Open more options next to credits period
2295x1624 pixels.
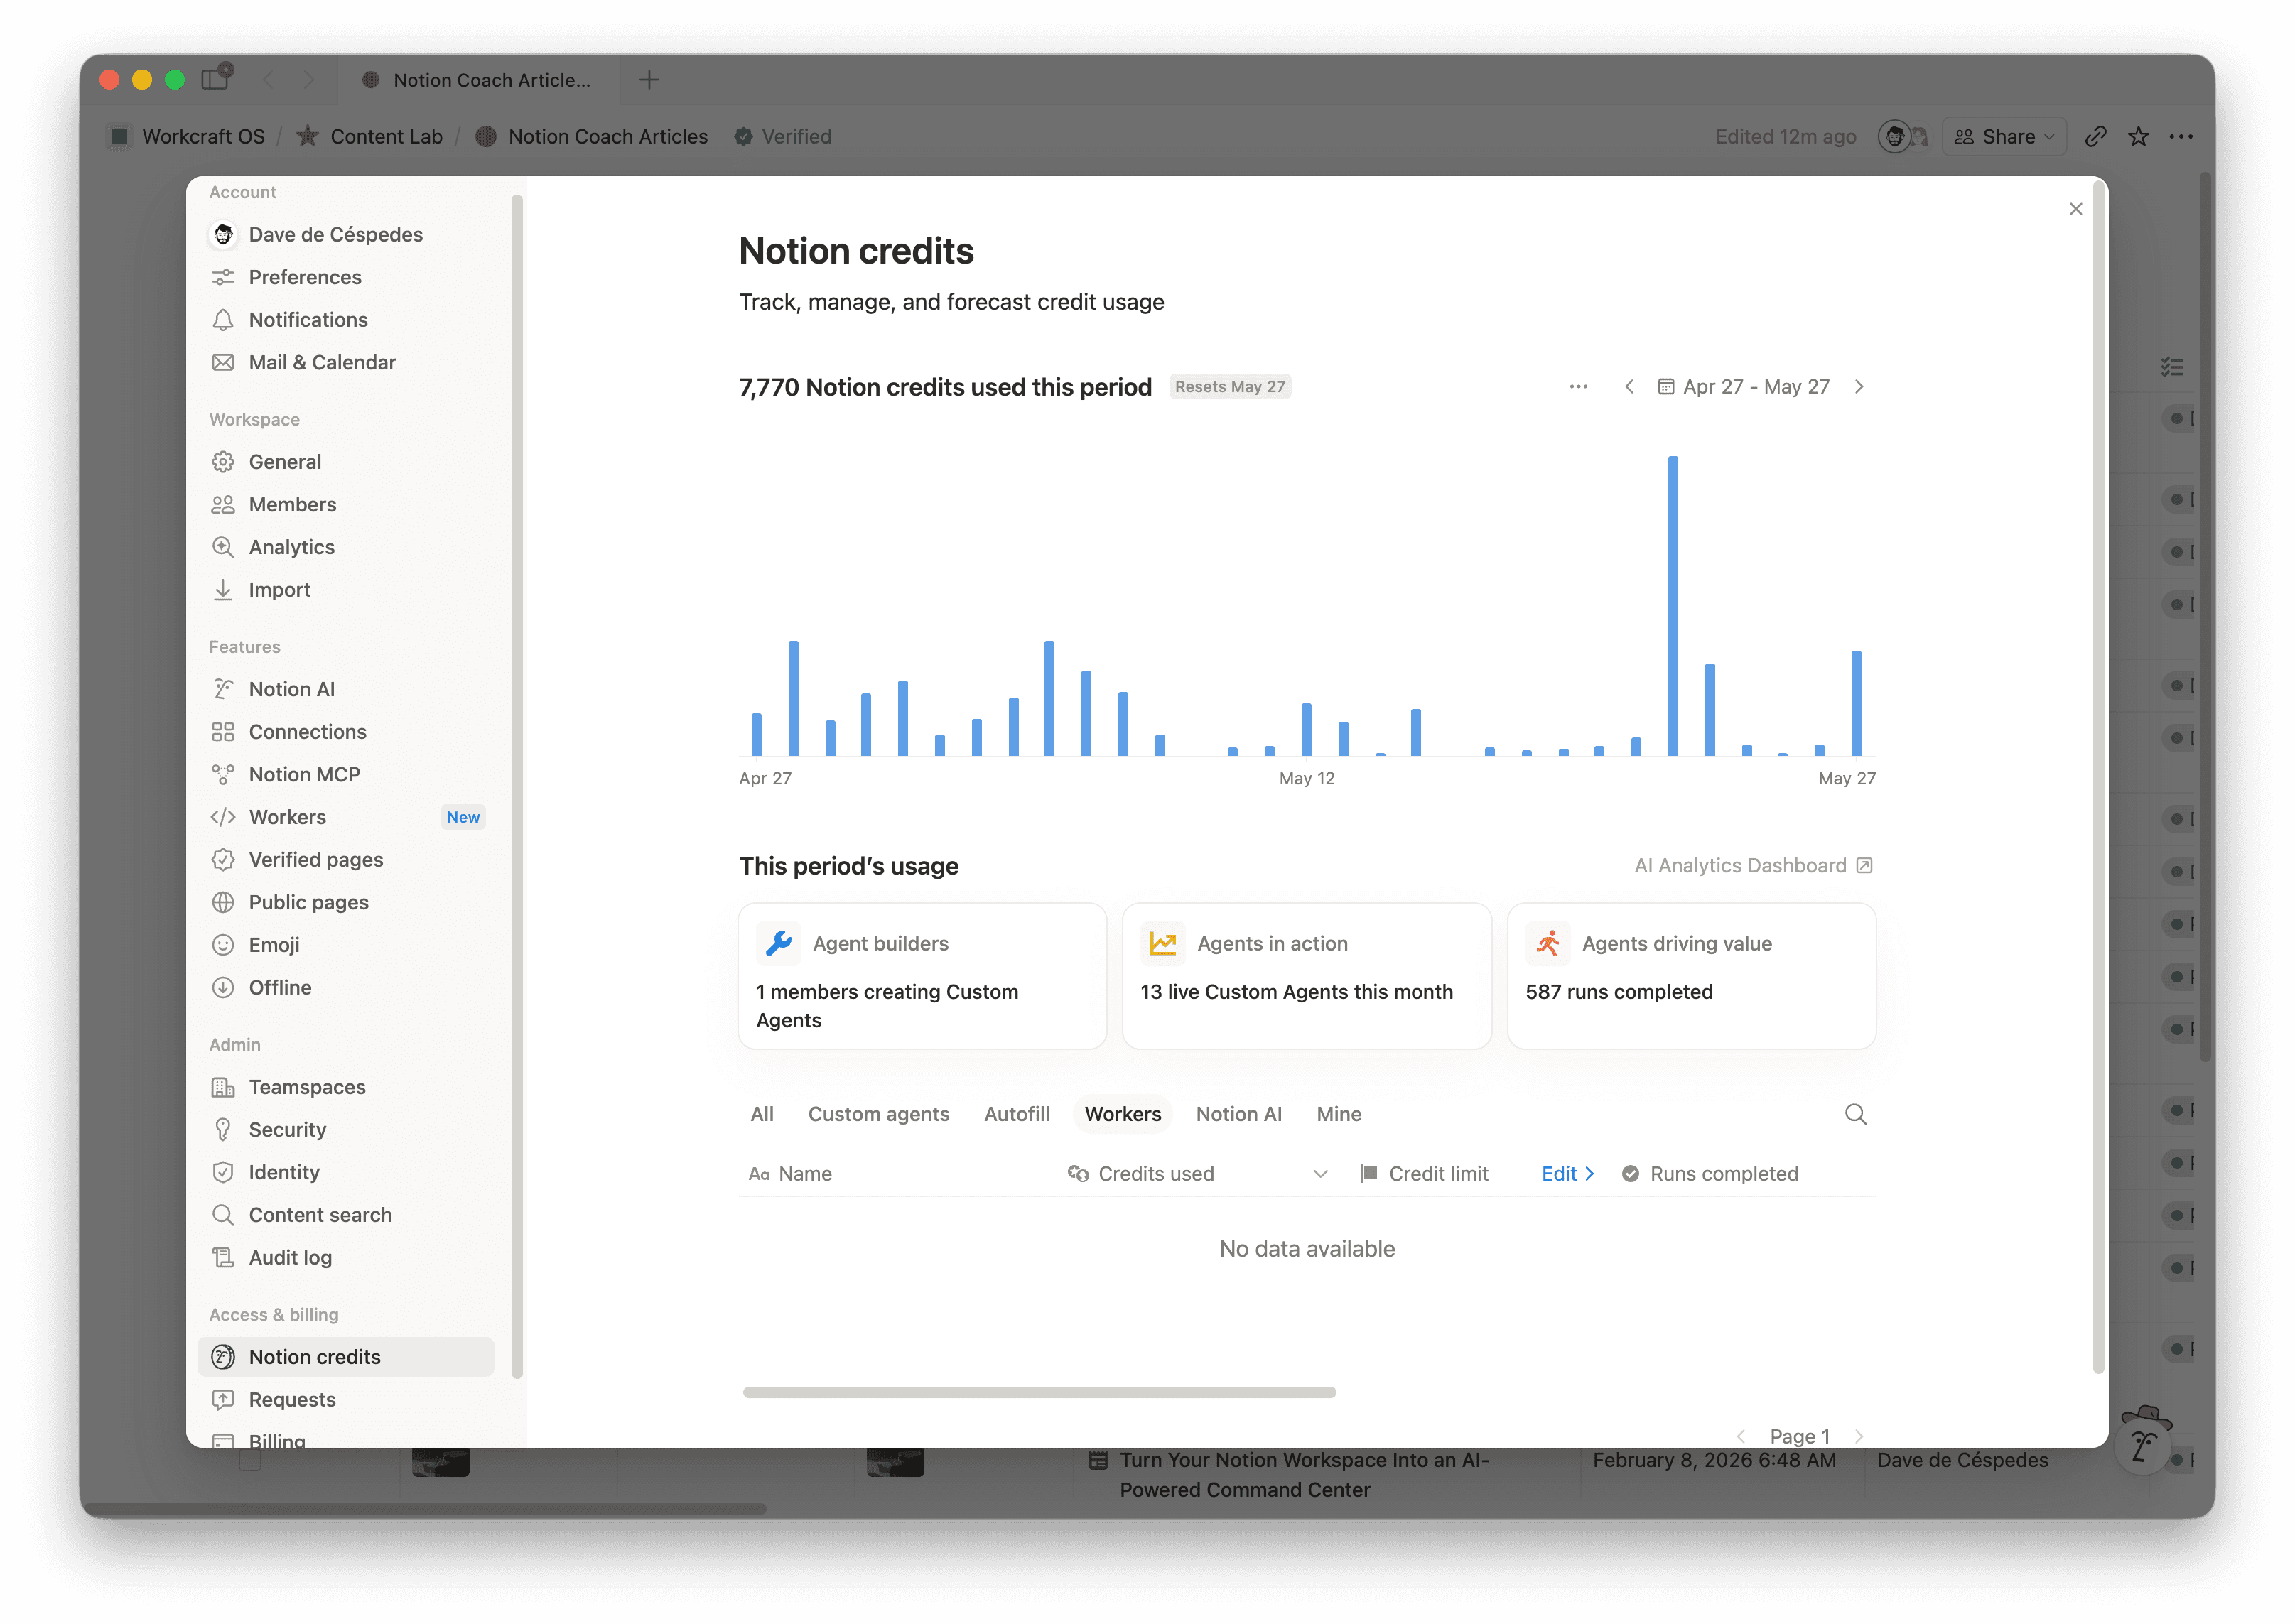pos(1579,387)
